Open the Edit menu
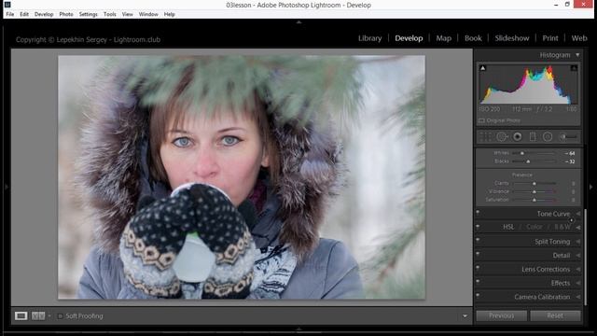 [24, 14]
